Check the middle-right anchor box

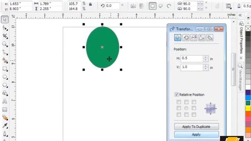click(194, 108)
